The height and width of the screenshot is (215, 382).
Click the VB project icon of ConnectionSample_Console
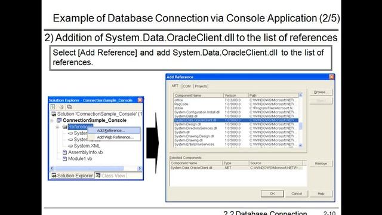pyautogui.click(x=59, y=120)
